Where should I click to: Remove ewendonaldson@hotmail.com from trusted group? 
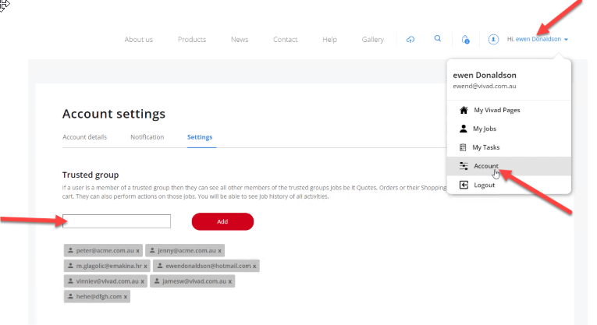coord(254,267)
